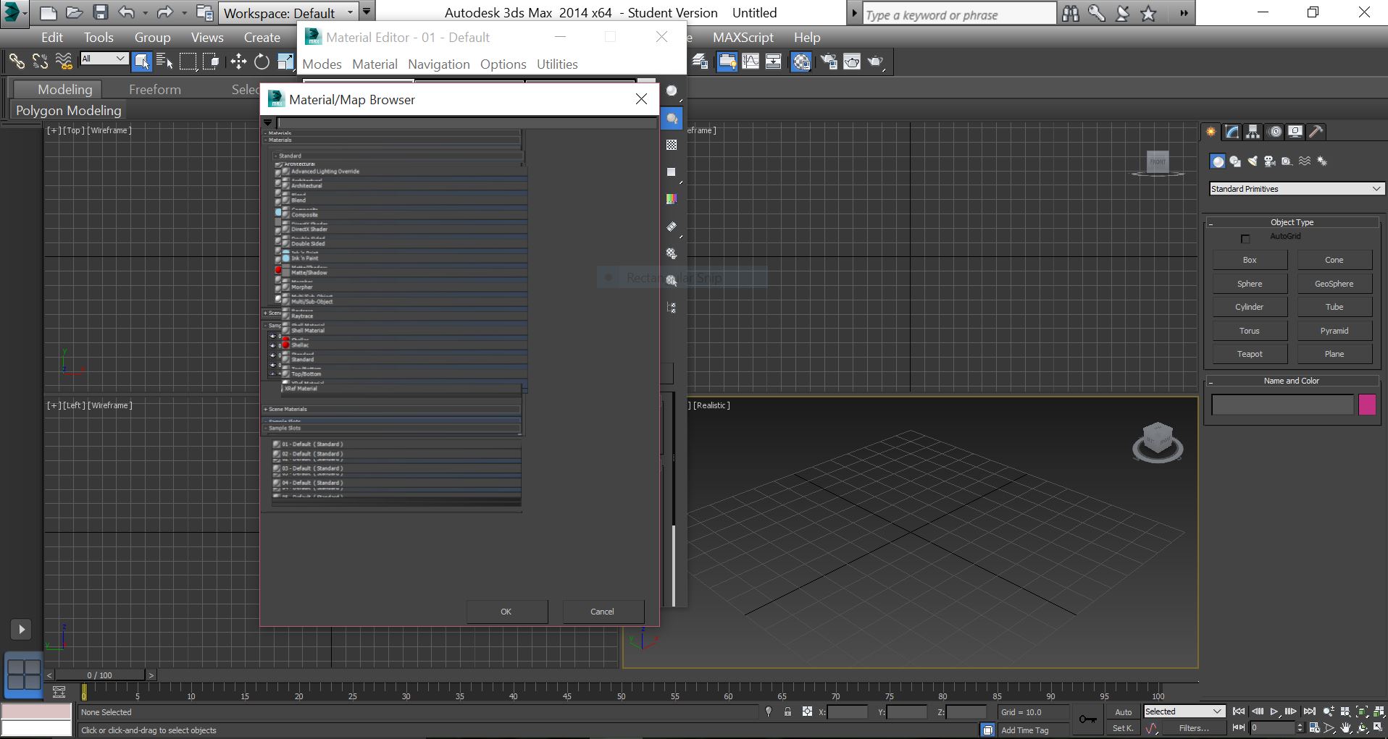Toggle the AutoGrid checkbox
1388x739 pixels.
coord(1245,238)
